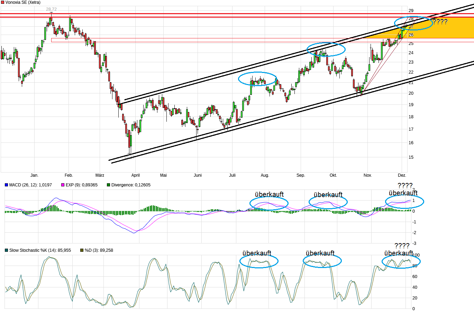
Task: Click the 'Nov.' month label
Action: click(x=367, y=175)
